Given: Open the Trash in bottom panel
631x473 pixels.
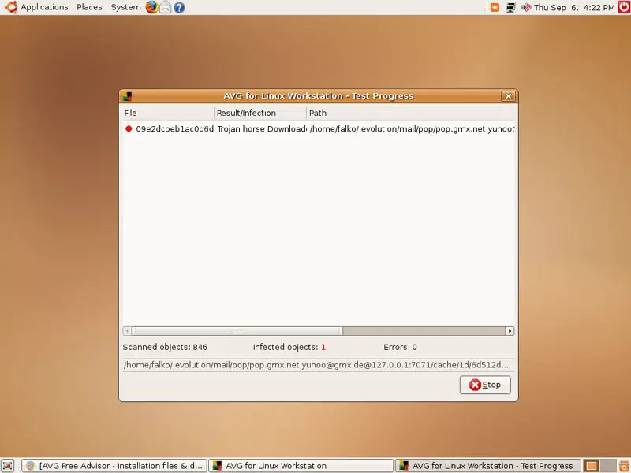Looking at the screenshot, I should pos(624,466).
